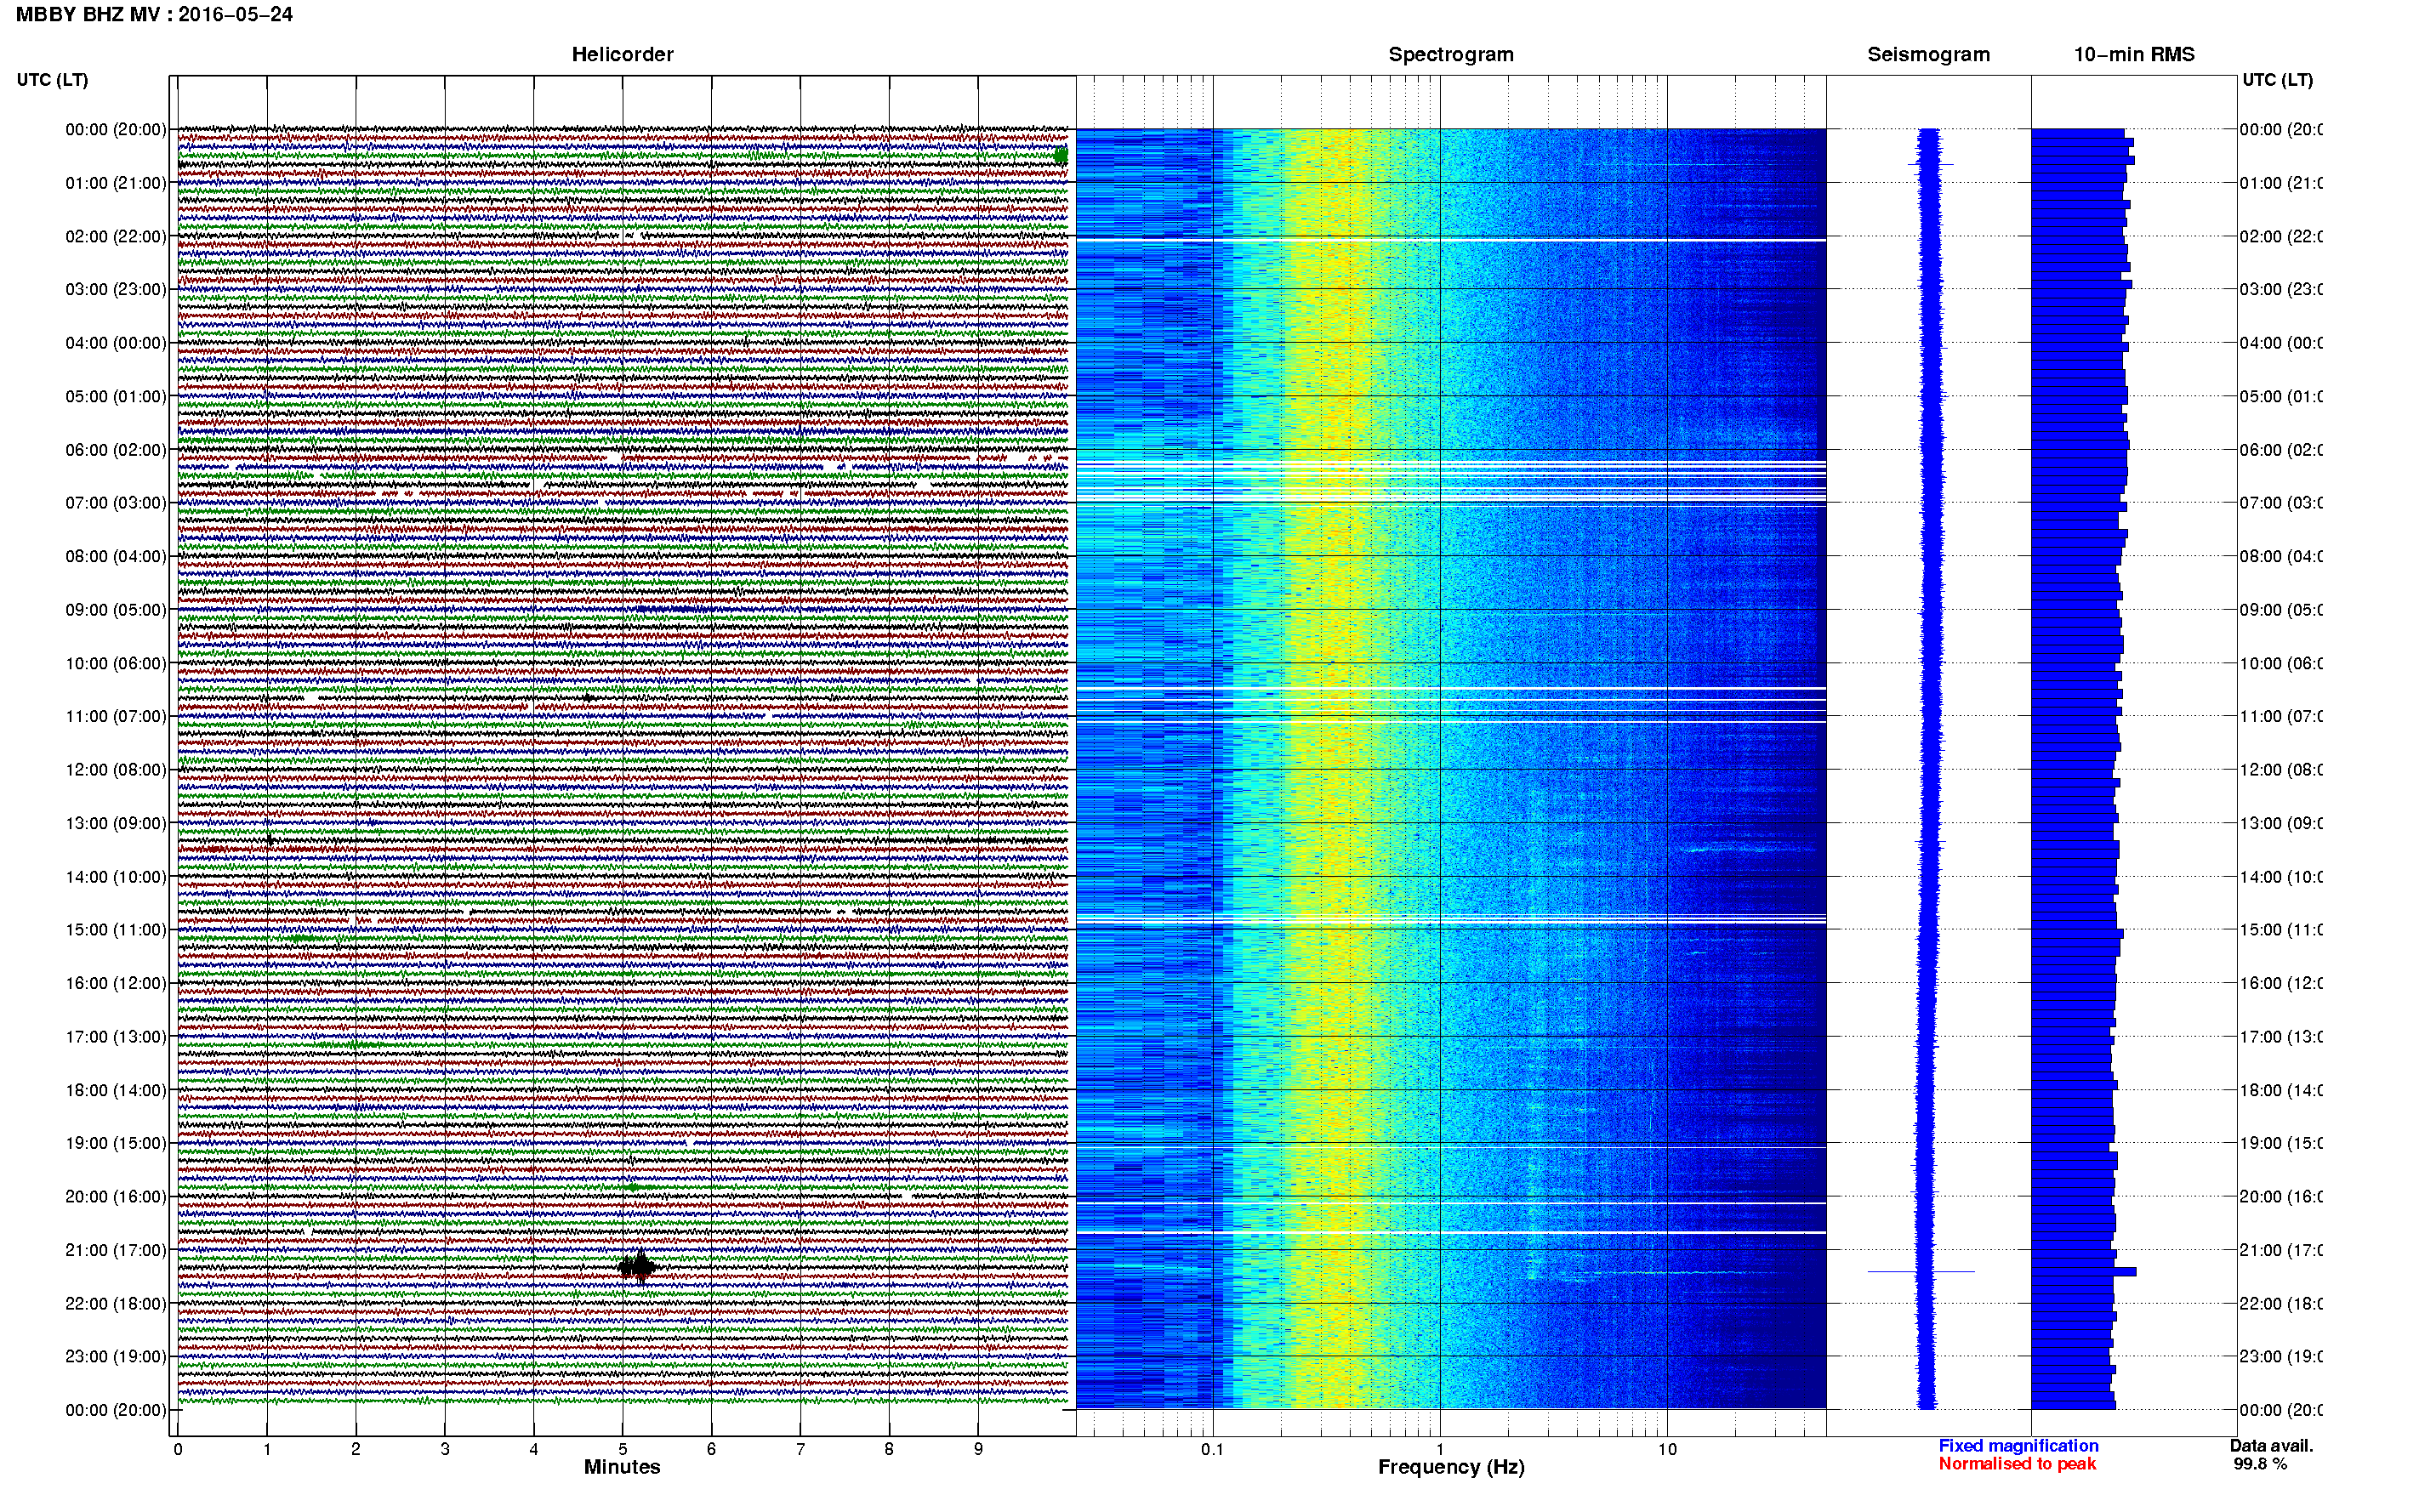Click the left 09:00 (05:00) time label
2419x1512 pixels.
tap(116, 610)
